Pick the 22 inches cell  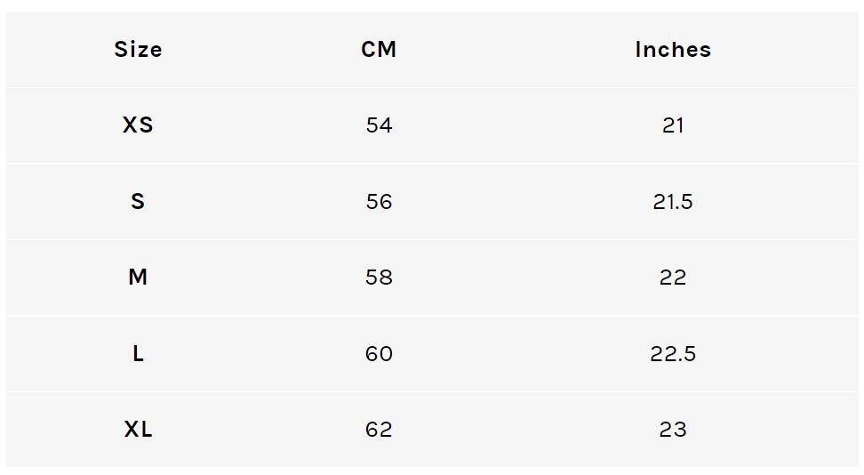(673, 278)
